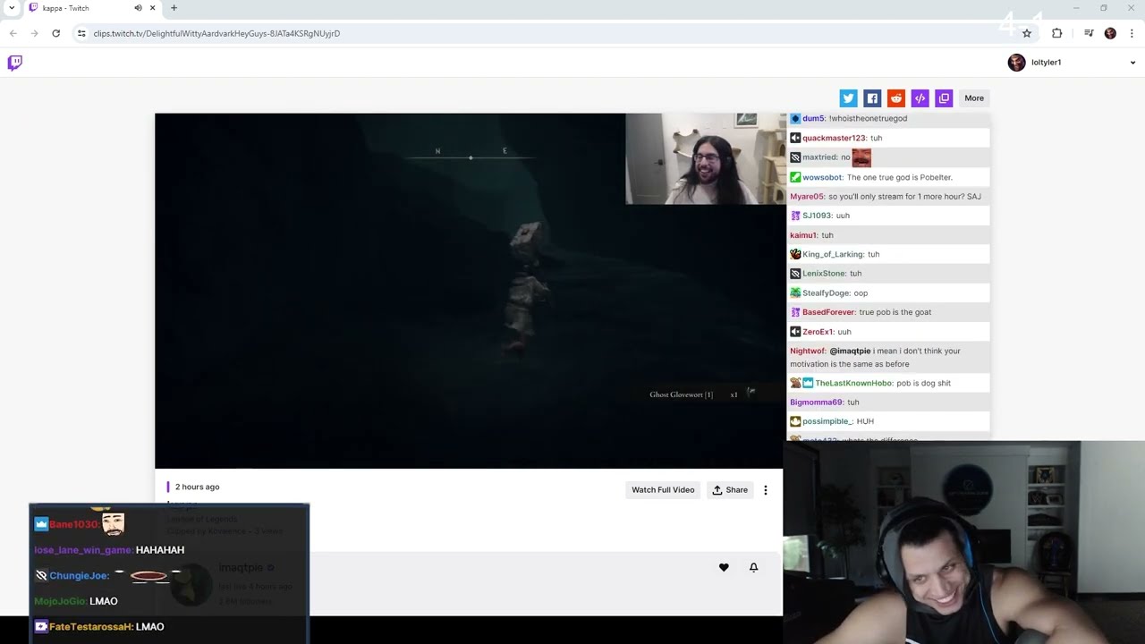This screenshot has width=1145, height=644.
Task: Expand the tab search dropdown
Action: click(12, 8)
